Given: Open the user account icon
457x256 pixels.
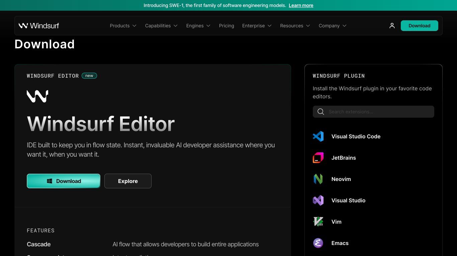Looking at the screenshot, I should point(392,26).
